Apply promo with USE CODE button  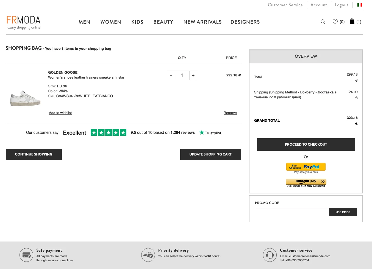[343, 212]
